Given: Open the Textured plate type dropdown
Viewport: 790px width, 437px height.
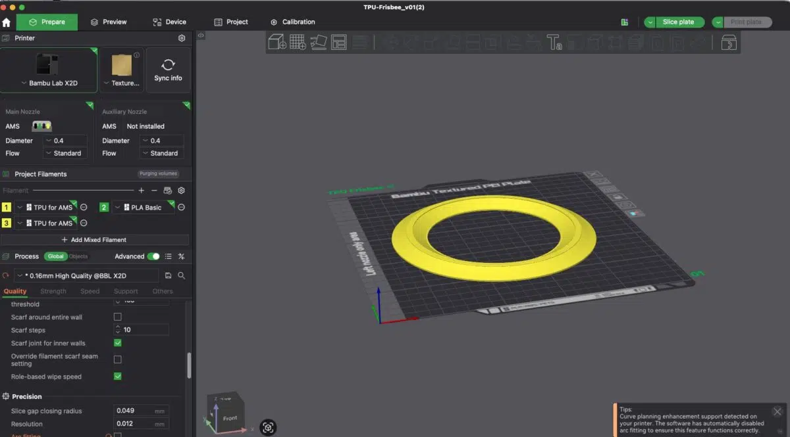Looking at the screenshot, I should (x=122, y=83).
